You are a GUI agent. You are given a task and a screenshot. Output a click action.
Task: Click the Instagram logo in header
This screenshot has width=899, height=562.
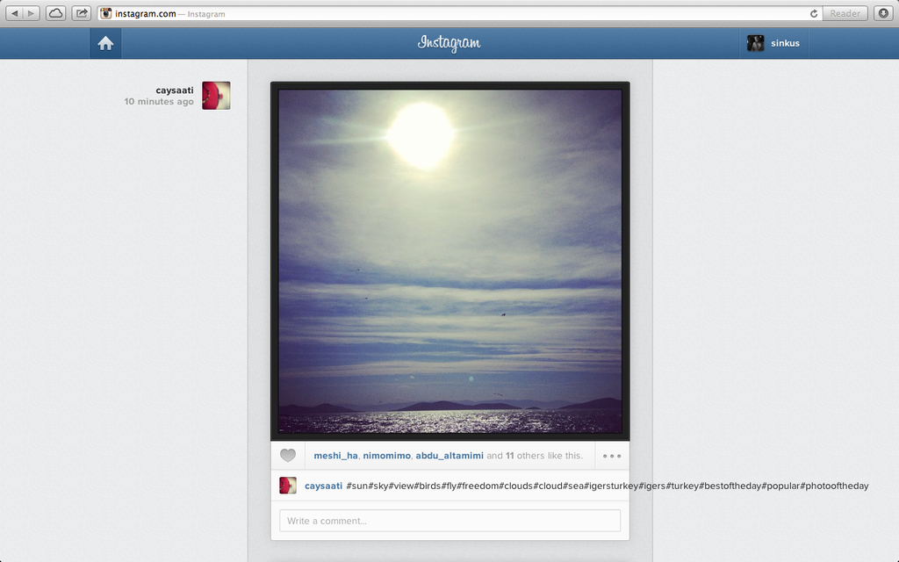point(449,43)
